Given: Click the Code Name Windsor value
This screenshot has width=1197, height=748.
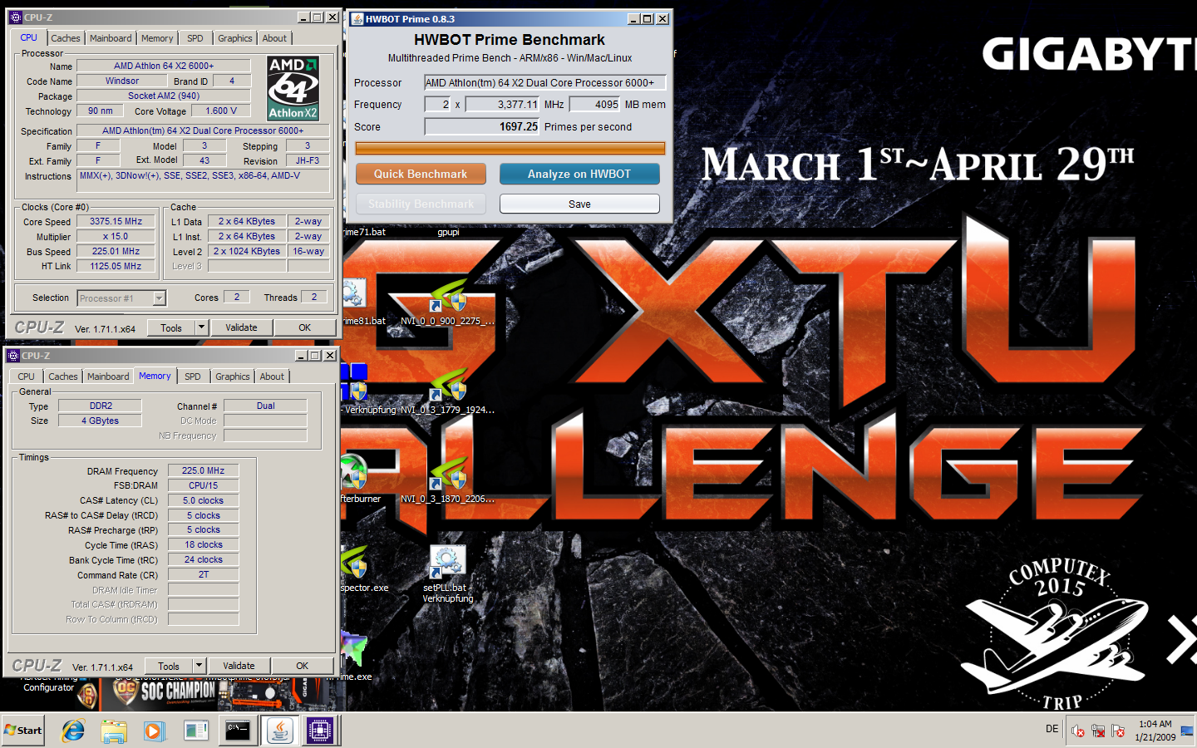Looking at the screenshot, I should [122, 81].
